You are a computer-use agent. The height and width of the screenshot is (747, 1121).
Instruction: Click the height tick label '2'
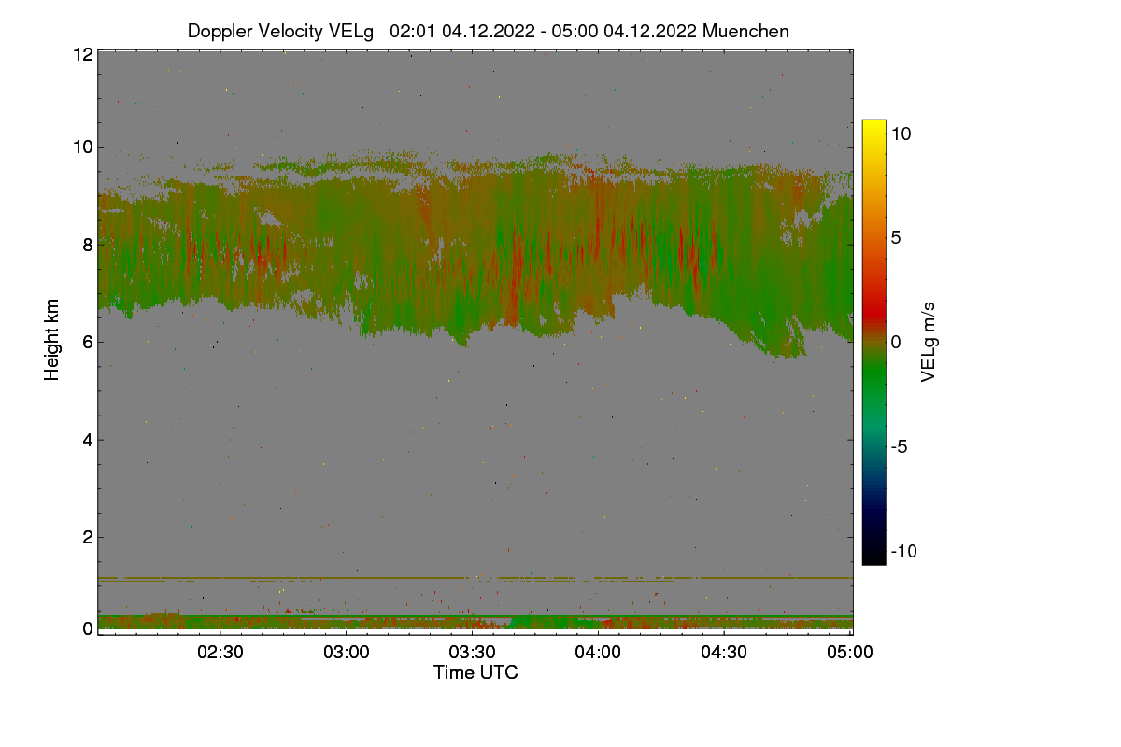(x=88, y=537)
